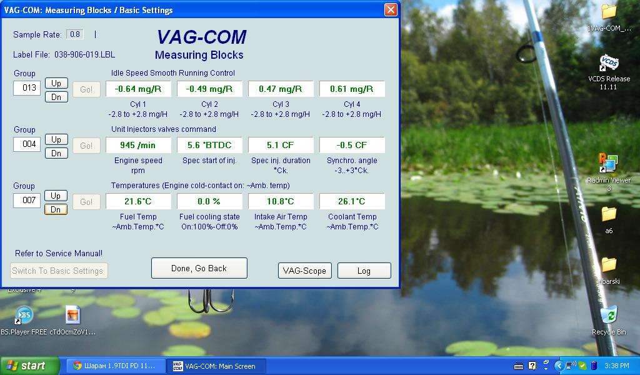
Task: Start logging with the Log button
Action: [364, 271]
